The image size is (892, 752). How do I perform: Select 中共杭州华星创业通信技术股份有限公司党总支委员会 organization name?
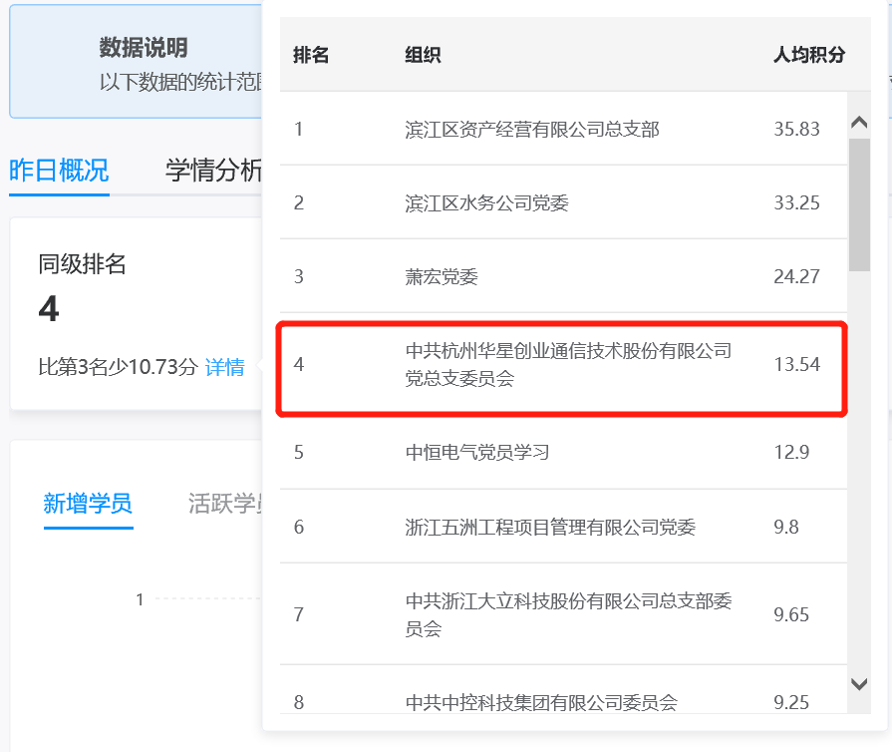(568, 364)
